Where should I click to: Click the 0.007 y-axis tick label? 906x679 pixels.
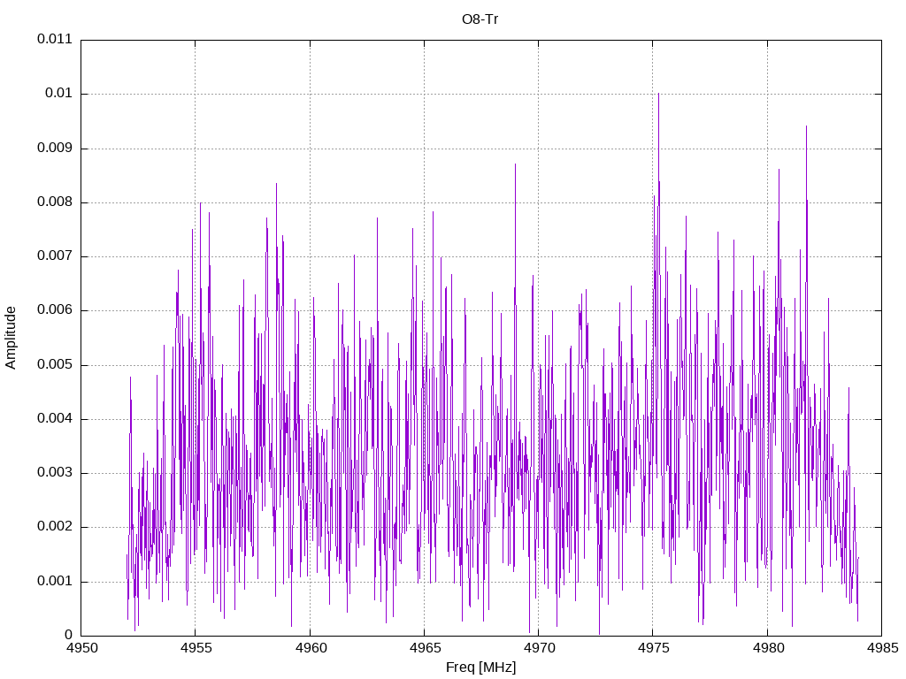(x=55, y=256)
